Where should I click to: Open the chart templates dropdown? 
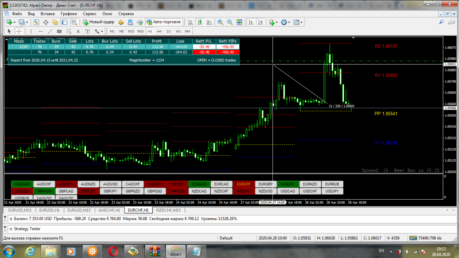pos(297,22)
